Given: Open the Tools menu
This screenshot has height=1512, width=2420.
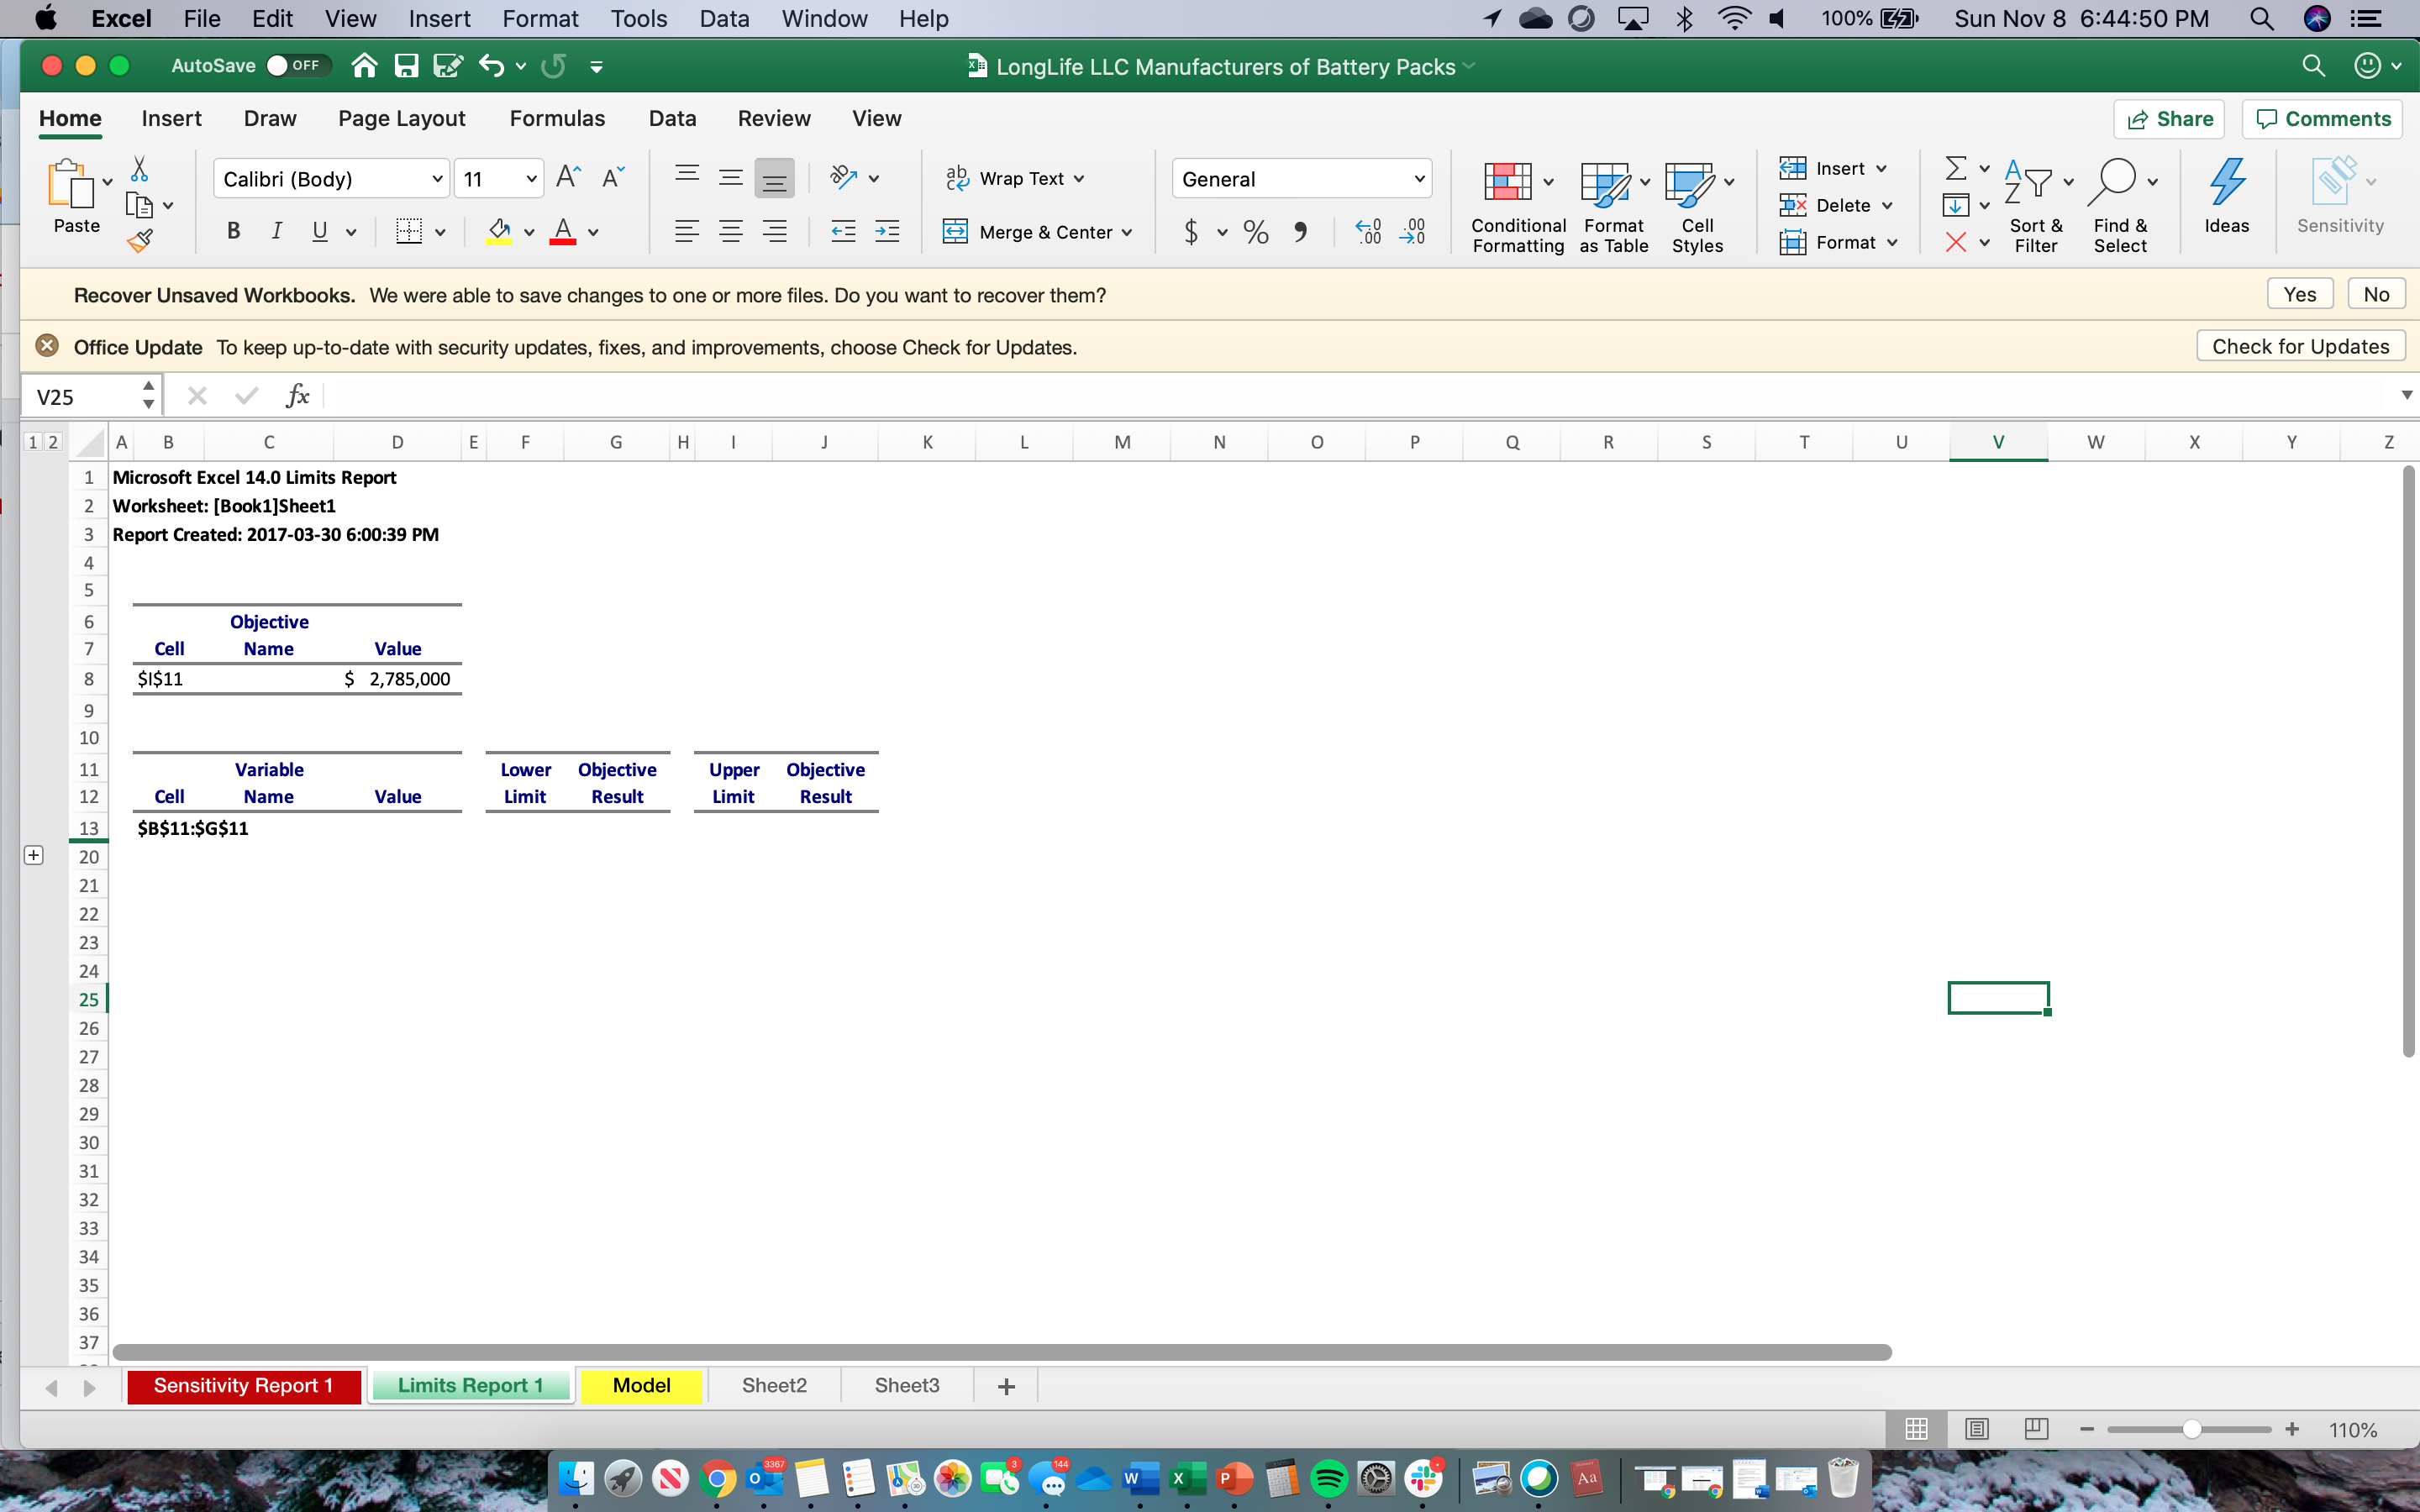Looking at the screenshot, I should tap(638, 18).
